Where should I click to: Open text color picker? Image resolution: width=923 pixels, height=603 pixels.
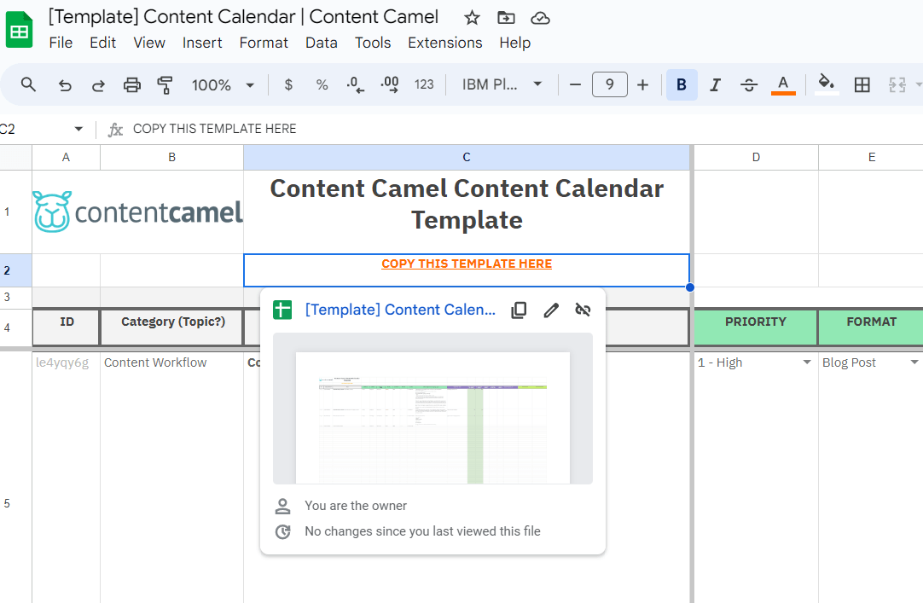coord(783,84)
